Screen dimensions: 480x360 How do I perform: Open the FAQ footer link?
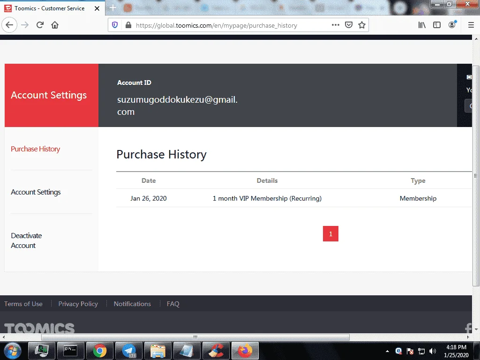[x=173, y=304]
